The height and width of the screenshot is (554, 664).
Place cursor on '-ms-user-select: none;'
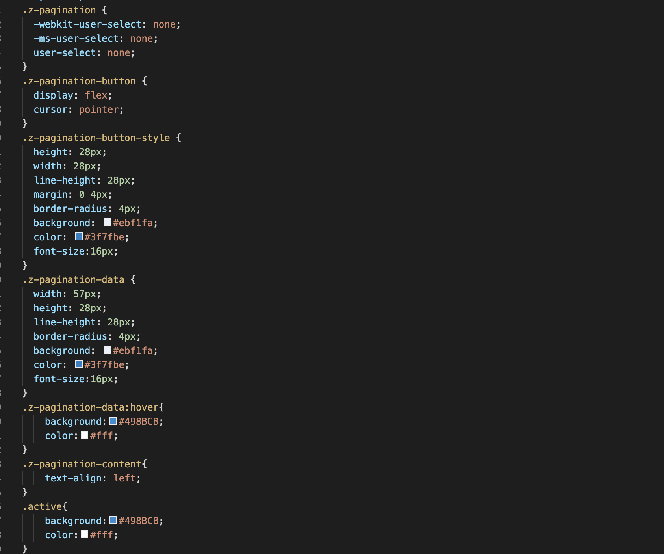(x=96, y=39)
